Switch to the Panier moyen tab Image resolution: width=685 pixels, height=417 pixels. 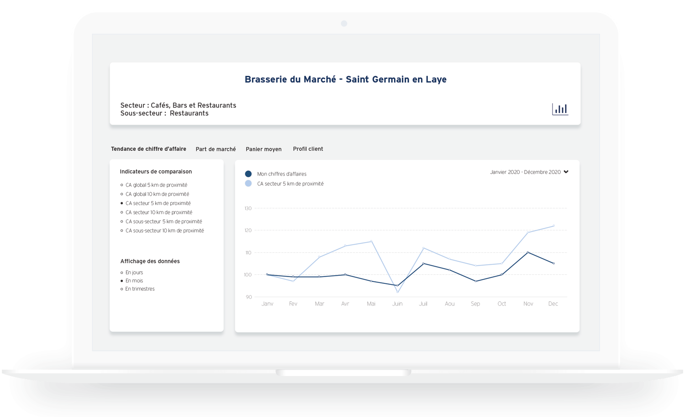click(263, 149)
